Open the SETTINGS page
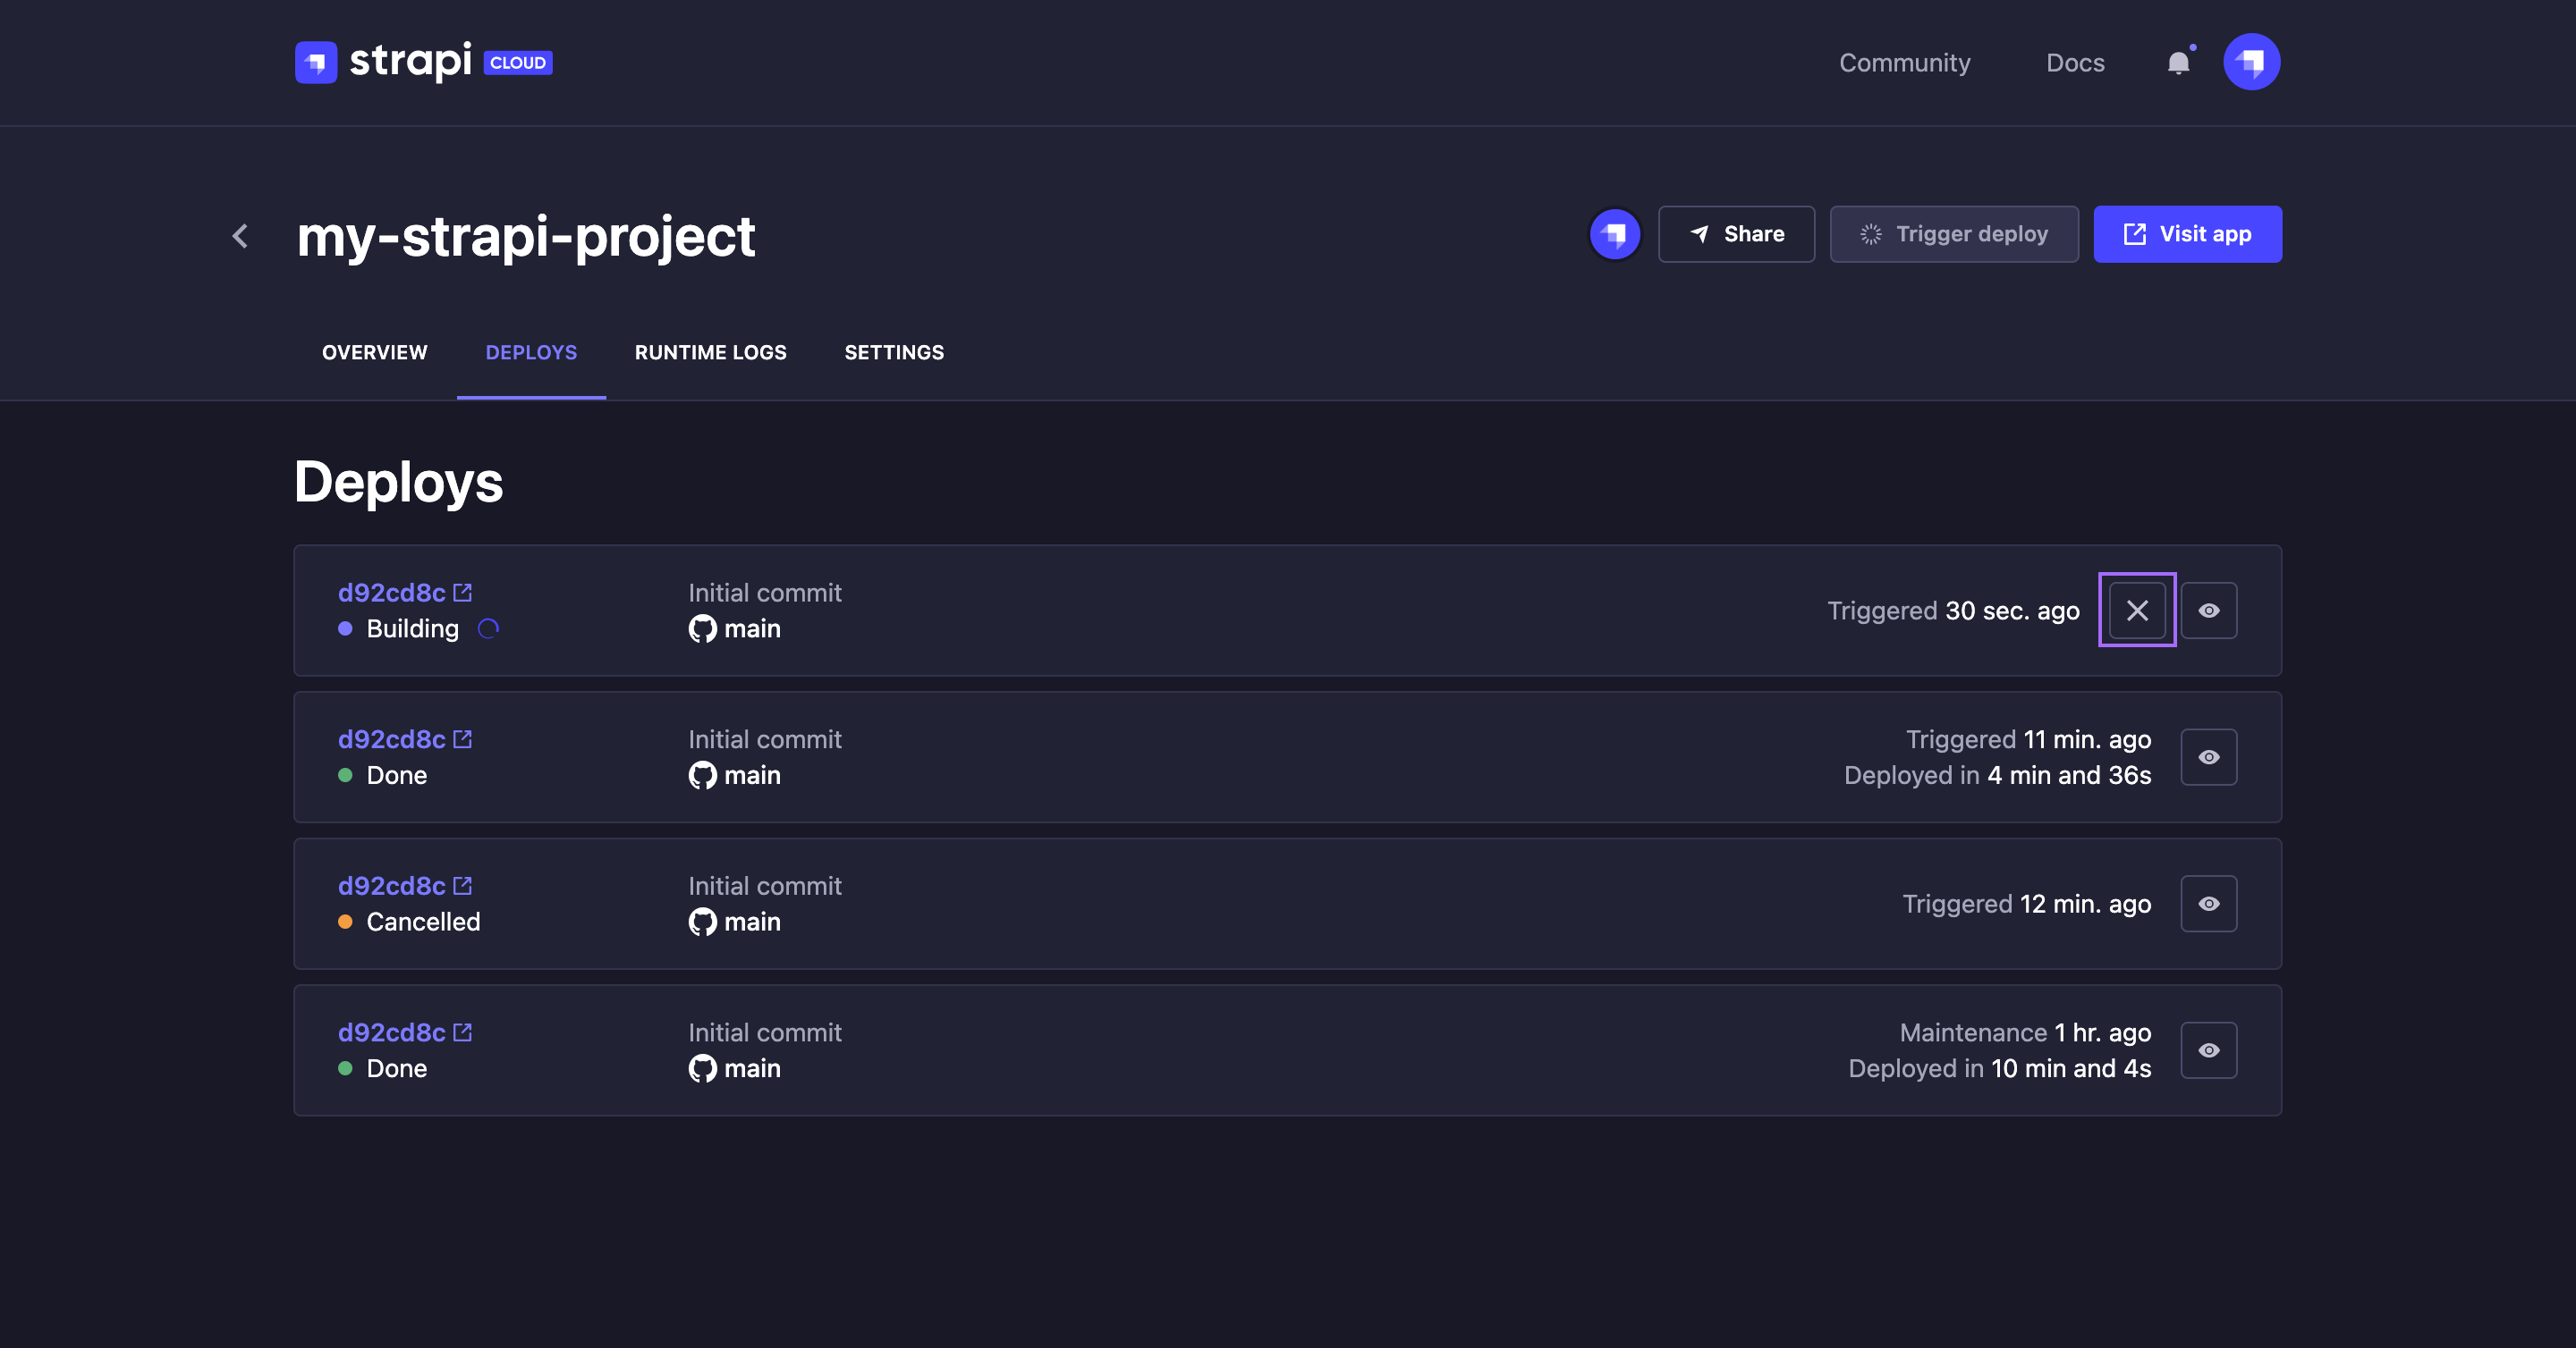 tap(893, 352)
